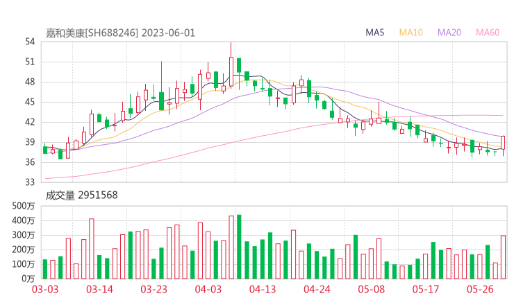Click the 05-26 date axis label
514x305 pixels.
click(480, 289)
